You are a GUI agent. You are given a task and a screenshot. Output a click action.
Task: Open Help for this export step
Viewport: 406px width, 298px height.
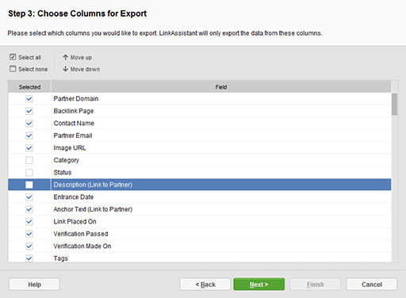pyautogui.click(x=34, y=285)
